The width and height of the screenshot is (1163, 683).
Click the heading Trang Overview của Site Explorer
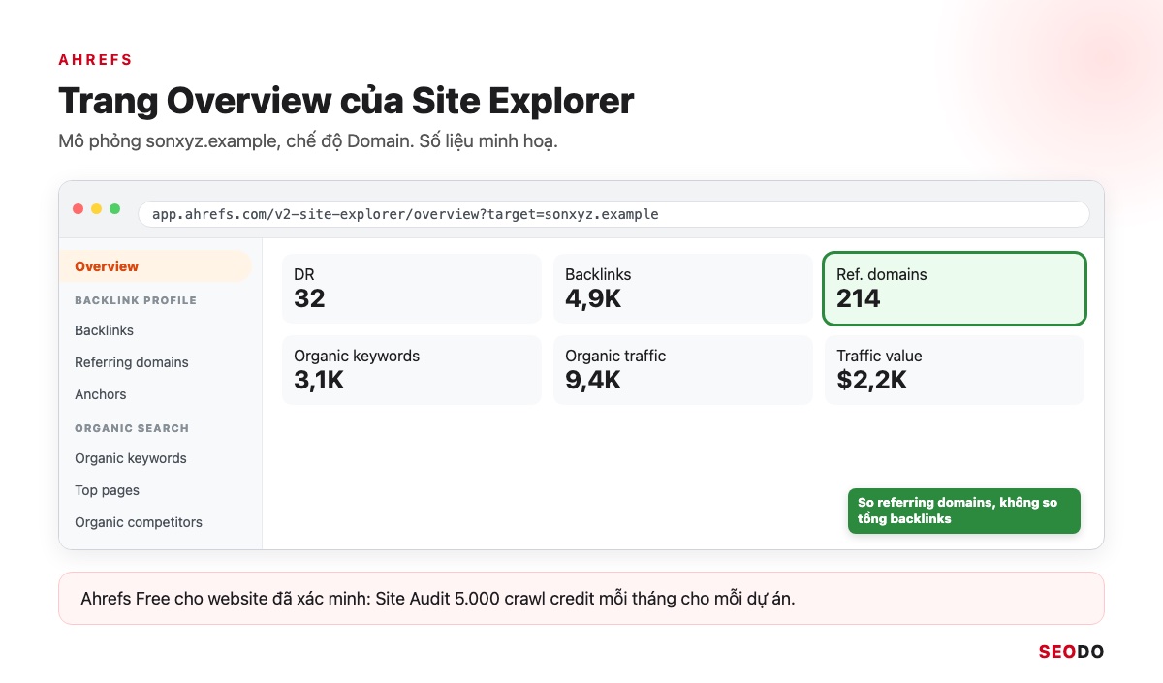[x=346, y=101]
